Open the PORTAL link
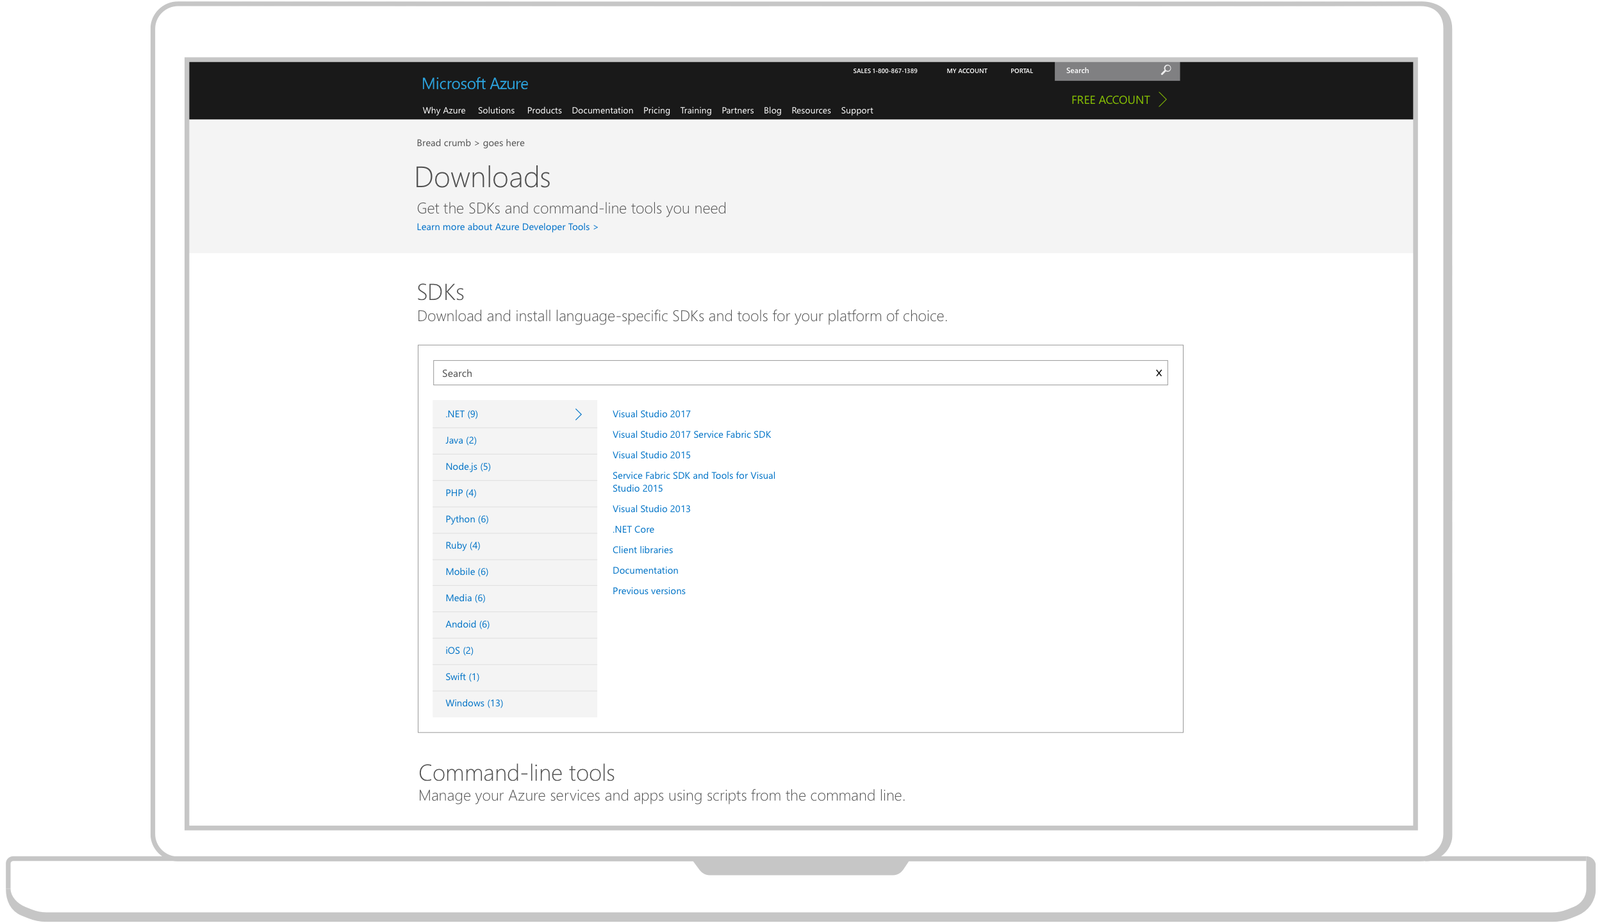This screenshot has width=1602, height=923. 1021,71
